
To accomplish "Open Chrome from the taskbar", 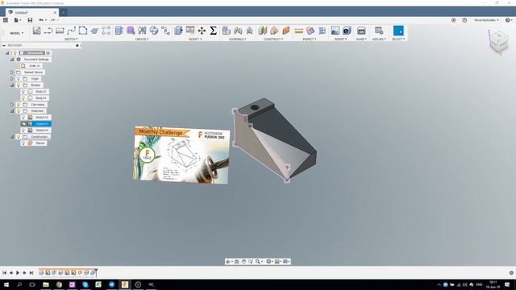I will pos(59,284).
